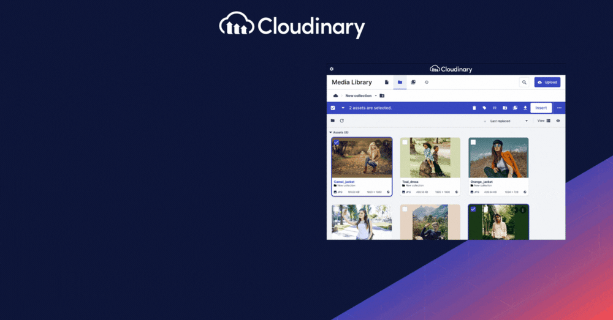613x320 pixels.
Task: Open forest hoodie card options menu
Action: click(523, 210)
